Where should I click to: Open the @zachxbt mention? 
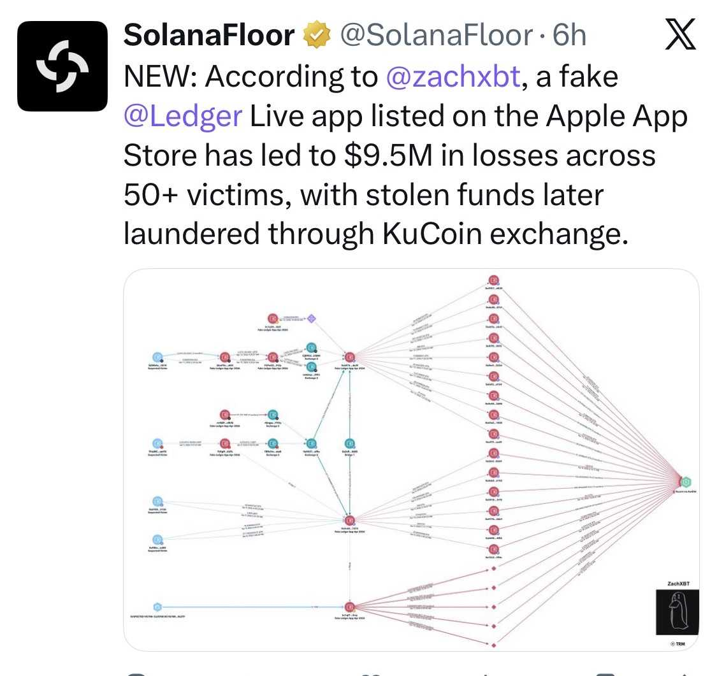click(454, 77)
